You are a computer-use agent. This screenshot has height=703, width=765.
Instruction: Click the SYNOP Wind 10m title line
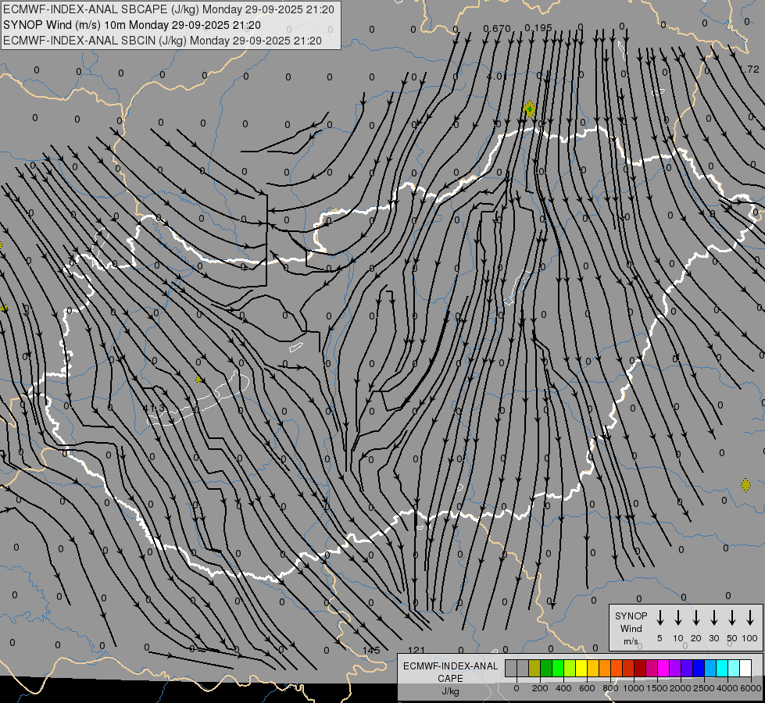tap(132, 25)
